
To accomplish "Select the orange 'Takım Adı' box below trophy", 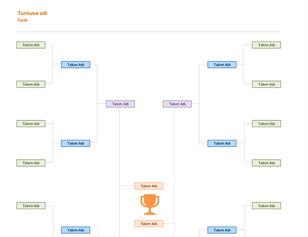I will point(149,224).
